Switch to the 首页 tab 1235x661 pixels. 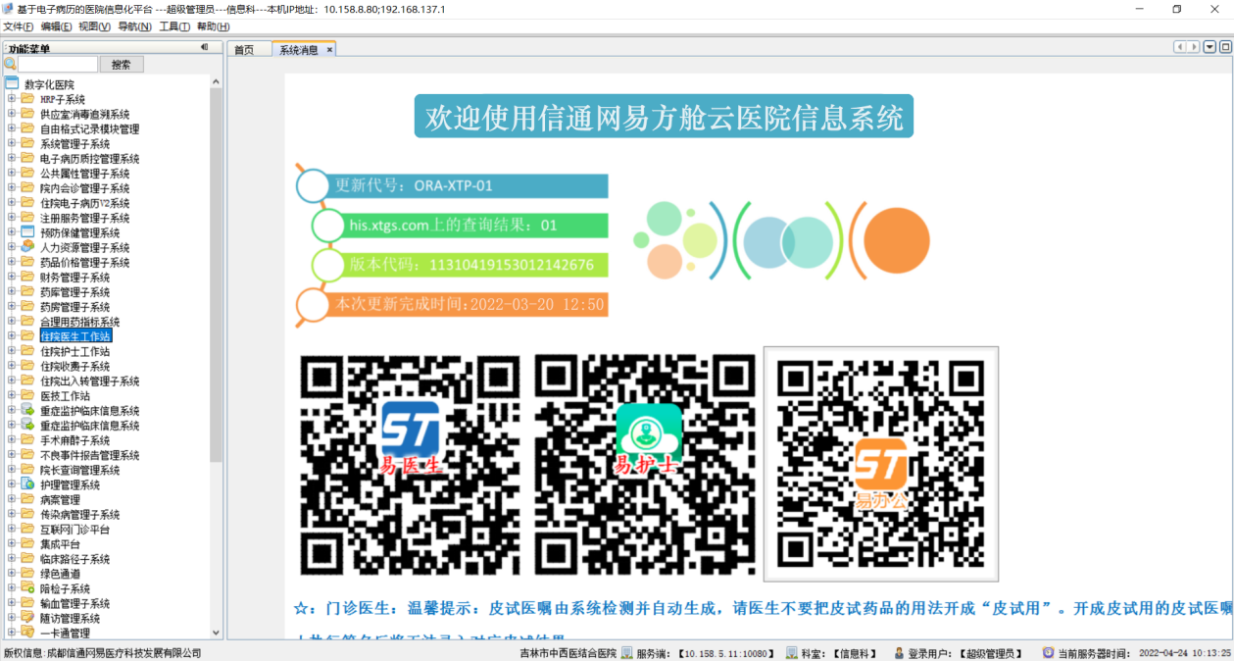point(244,50)
